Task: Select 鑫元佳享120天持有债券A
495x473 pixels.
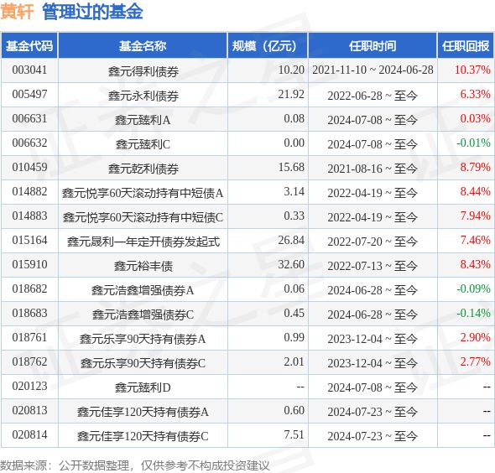Action: pos(143,412)
